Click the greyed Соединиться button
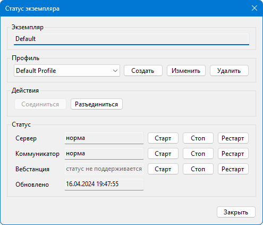263x225 pixels. [40, 104]
